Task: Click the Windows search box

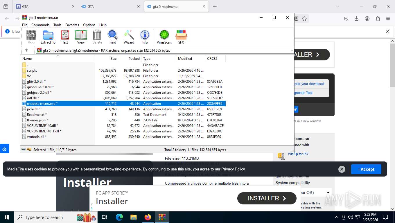Action: (56, 217)
